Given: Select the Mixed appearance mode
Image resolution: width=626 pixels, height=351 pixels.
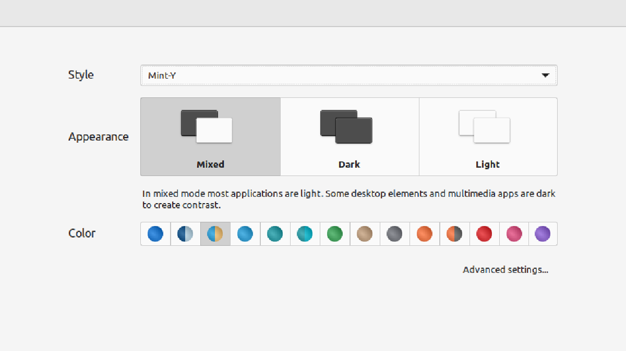Looking at the screenshot, I should tap(210, 136).
